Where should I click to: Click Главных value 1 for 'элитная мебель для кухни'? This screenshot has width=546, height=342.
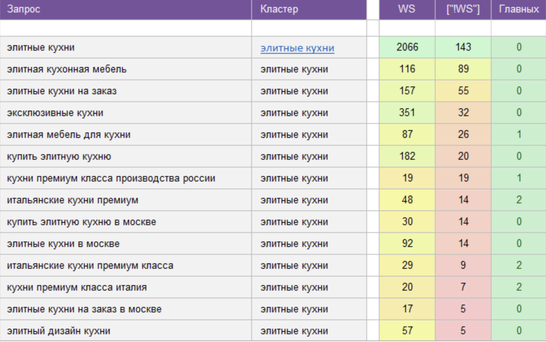(x=519, y=135)
